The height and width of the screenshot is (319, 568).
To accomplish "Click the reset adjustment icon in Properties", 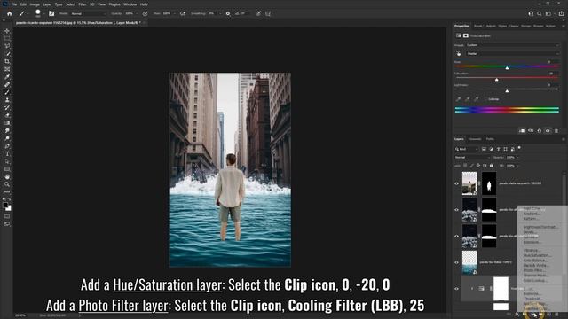I will tap(539, 131).
